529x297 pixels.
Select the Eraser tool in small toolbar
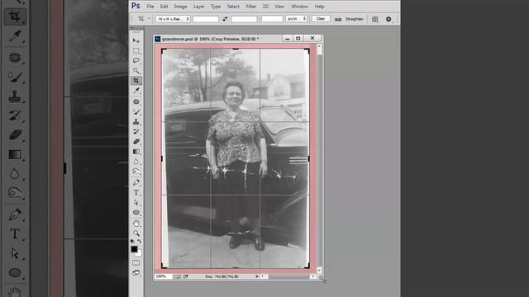136,141
